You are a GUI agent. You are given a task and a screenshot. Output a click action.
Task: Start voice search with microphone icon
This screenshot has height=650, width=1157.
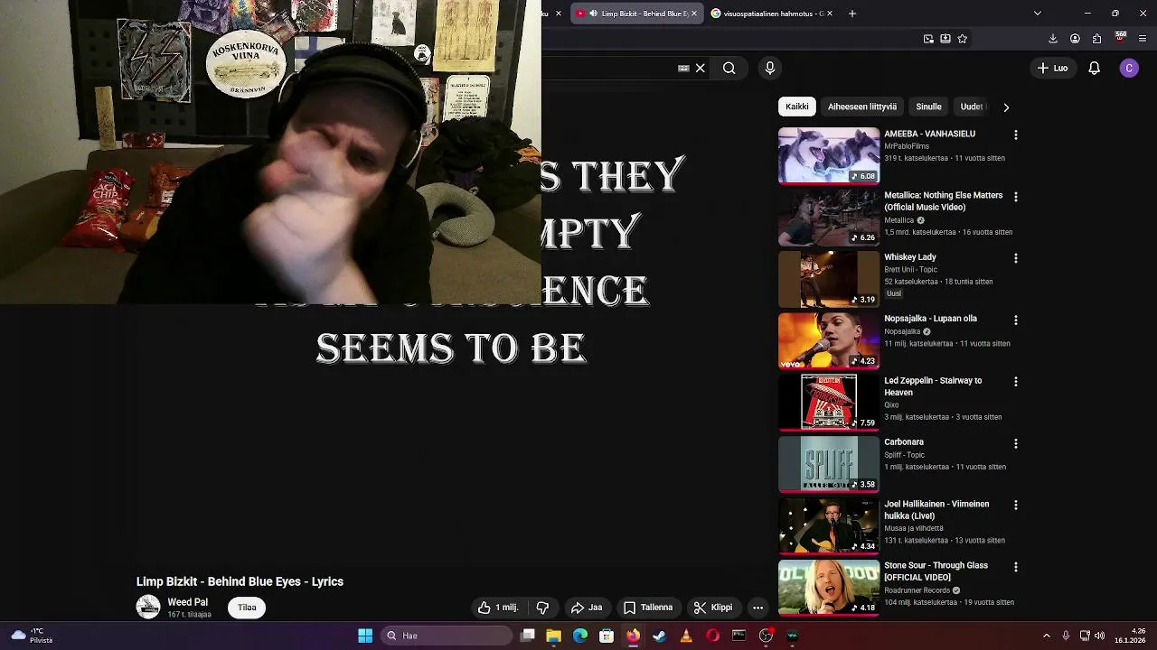770,68
